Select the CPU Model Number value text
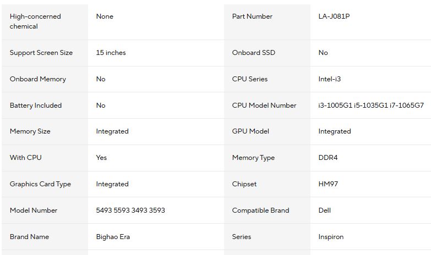The width and height of the screenshot is (431, 255). 370,106
